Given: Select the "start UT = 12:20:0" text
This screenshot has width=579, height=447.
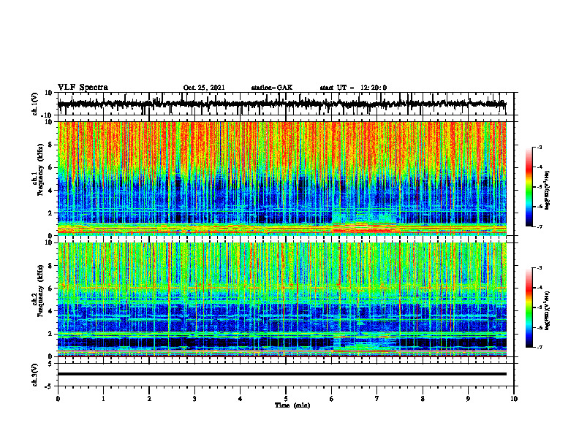Looking at the screenshot, I should click(353, 88).
